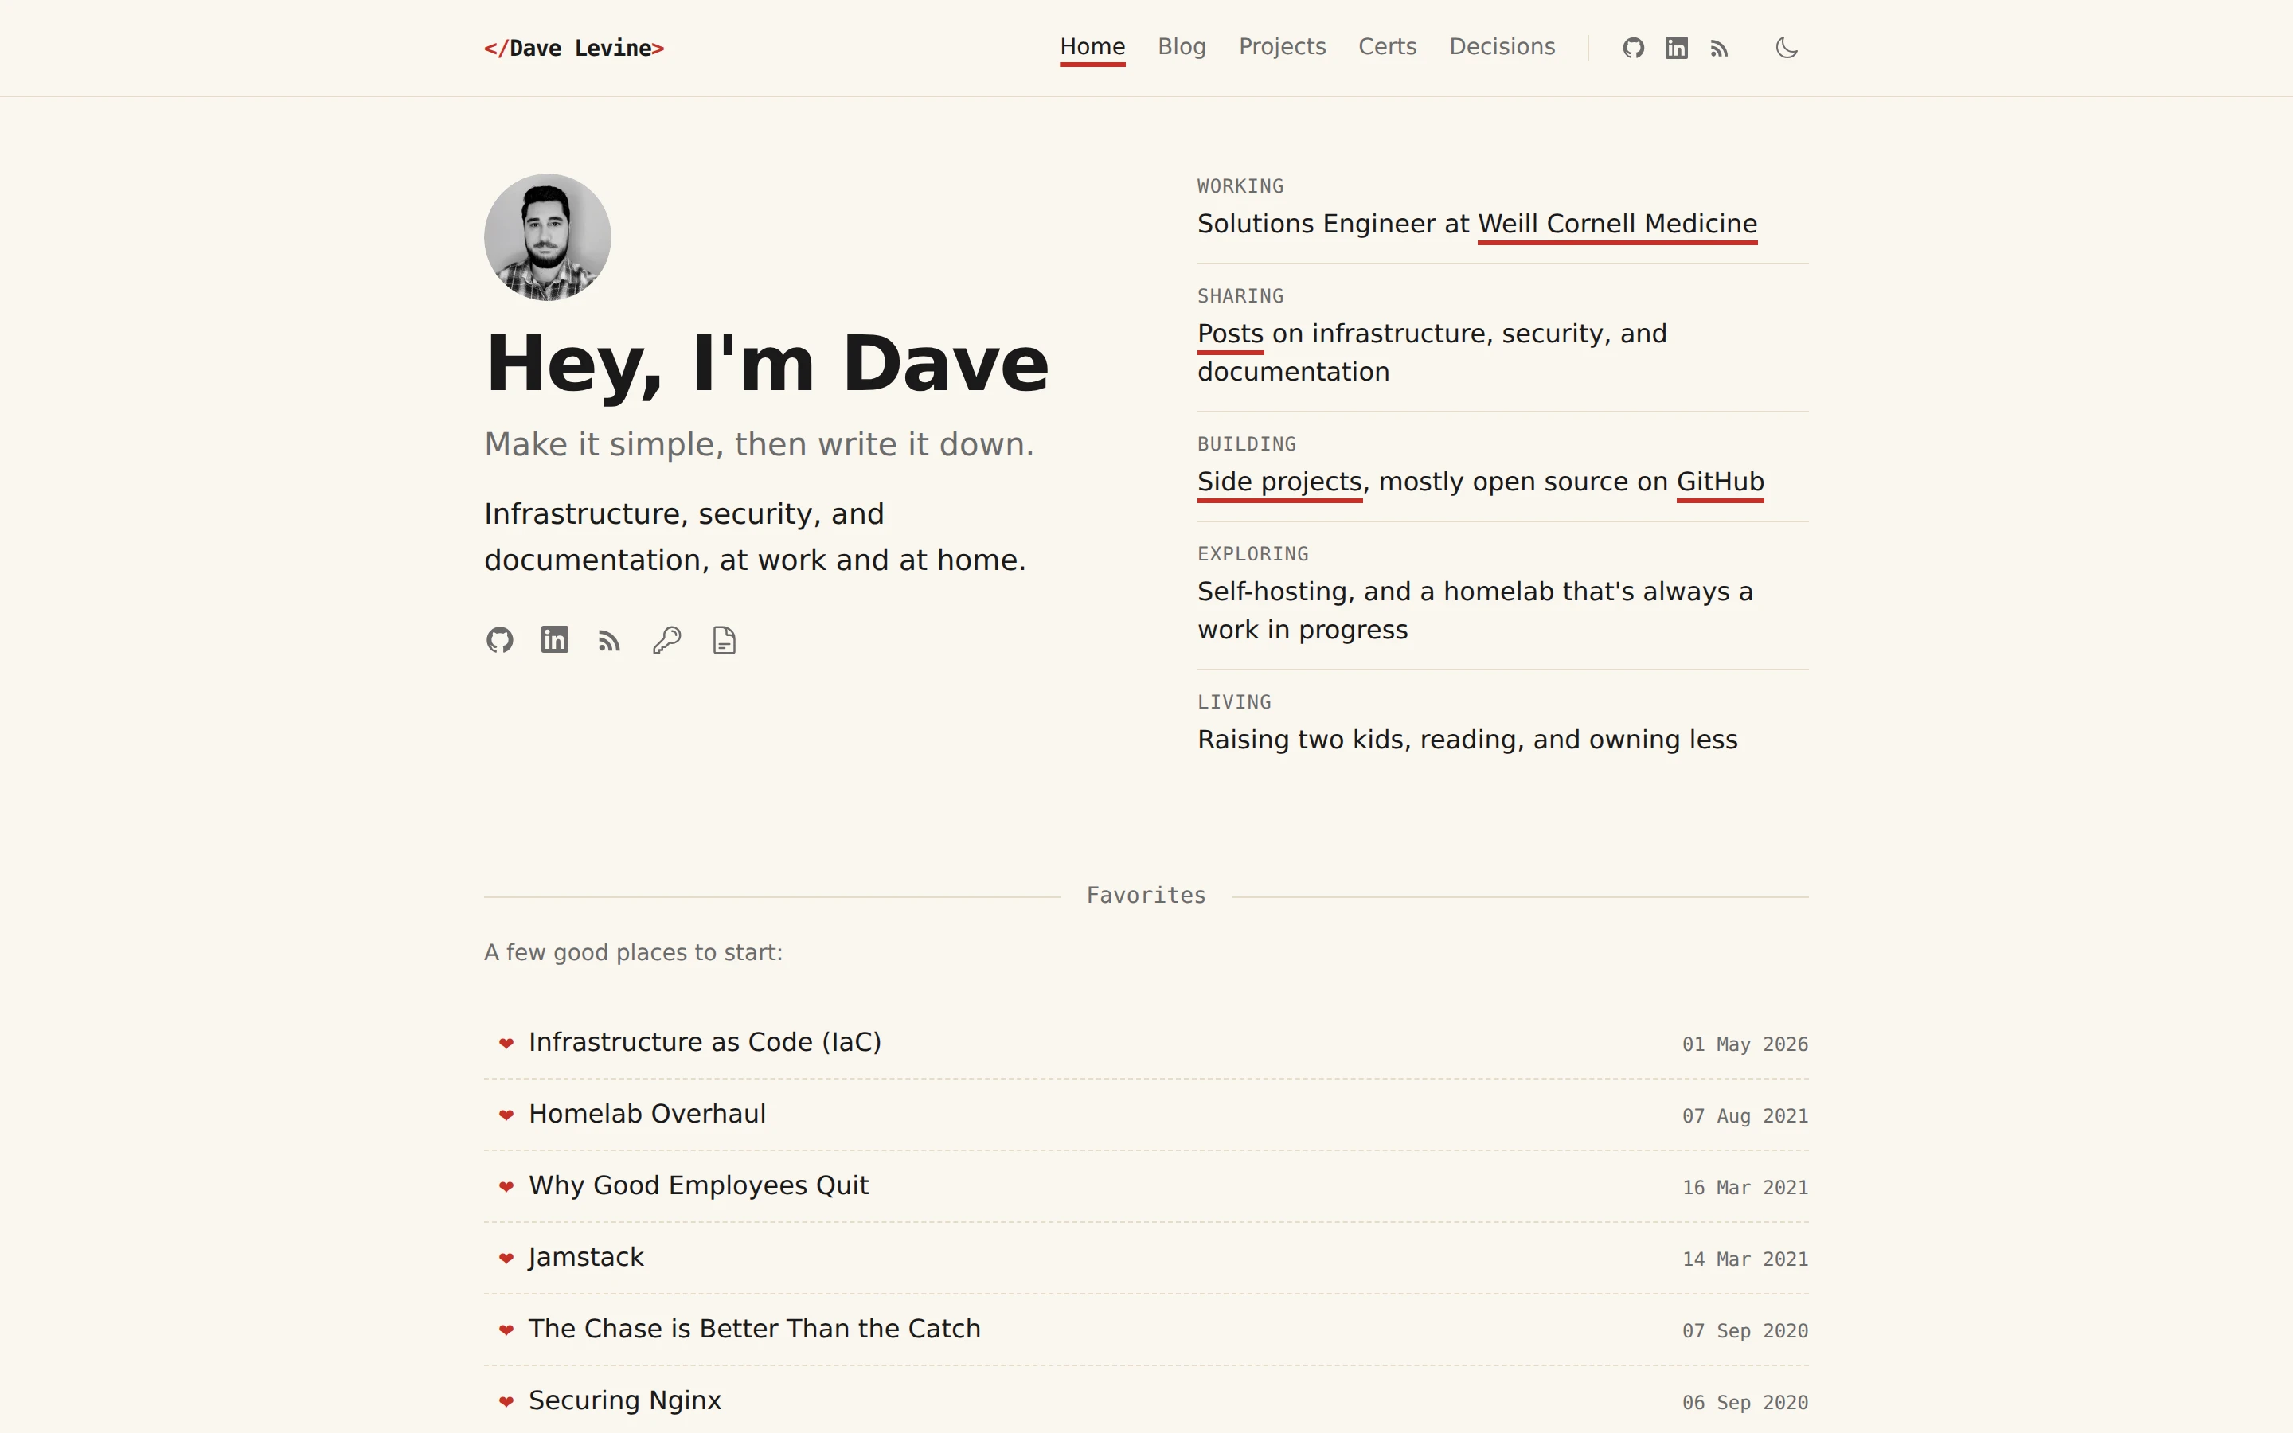Click the Hey, I'm Dave heading

(767, 365)
